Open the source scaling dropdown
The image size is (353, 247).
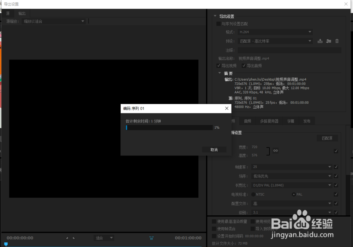[x=54, y=21]
